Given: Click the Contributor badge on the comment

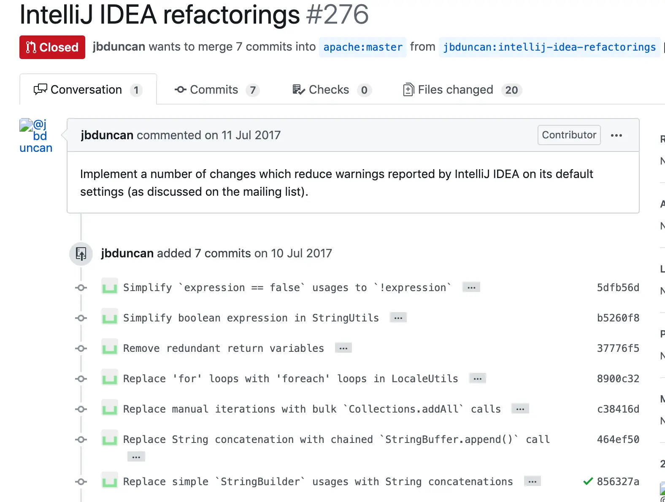Looking at the screenshot, I should click(x=569, y=135).
